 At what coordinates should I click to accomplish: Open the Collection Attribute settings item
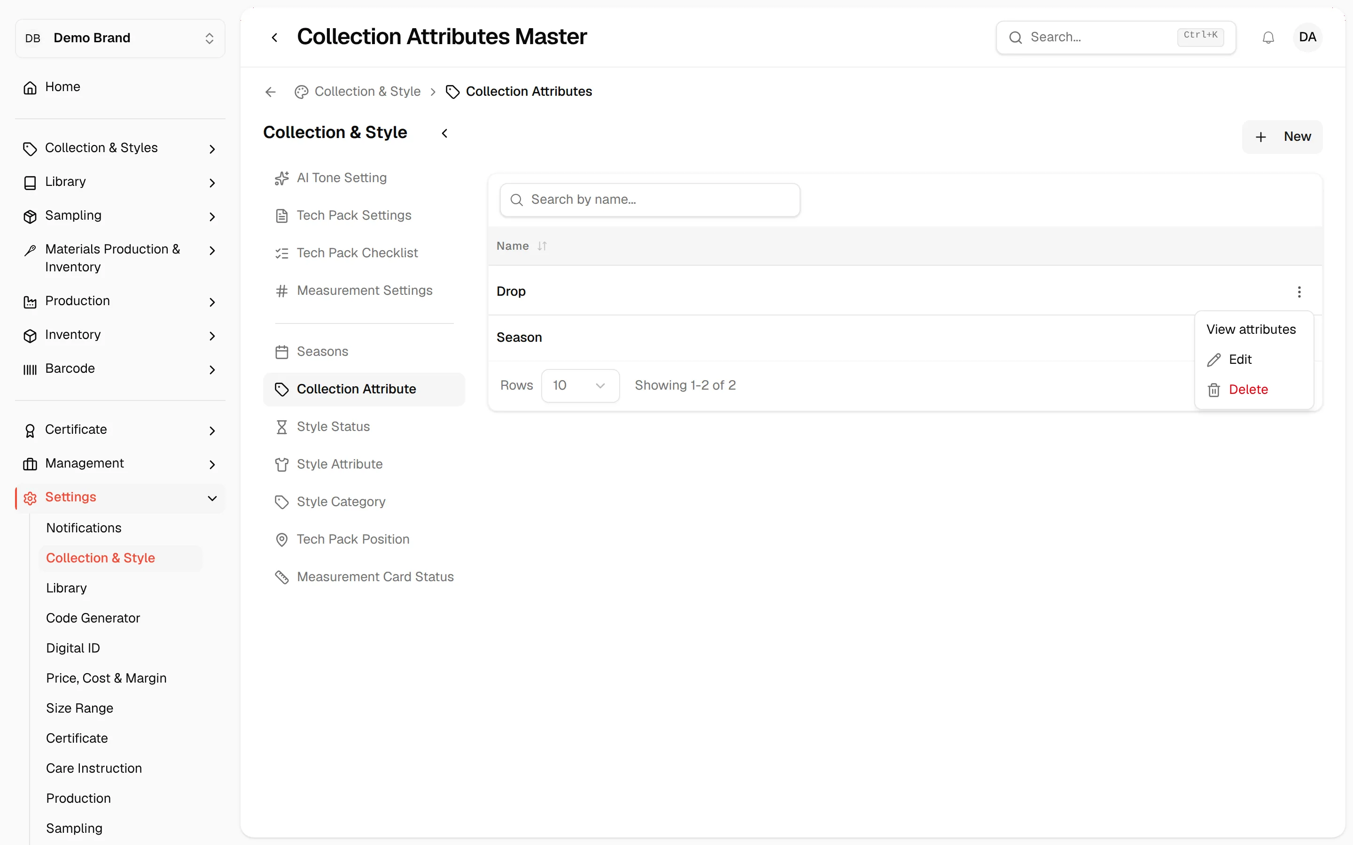pos(364,390)
